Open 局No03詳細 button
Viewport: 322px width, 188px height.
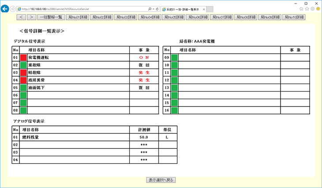[x=125, y=17]
